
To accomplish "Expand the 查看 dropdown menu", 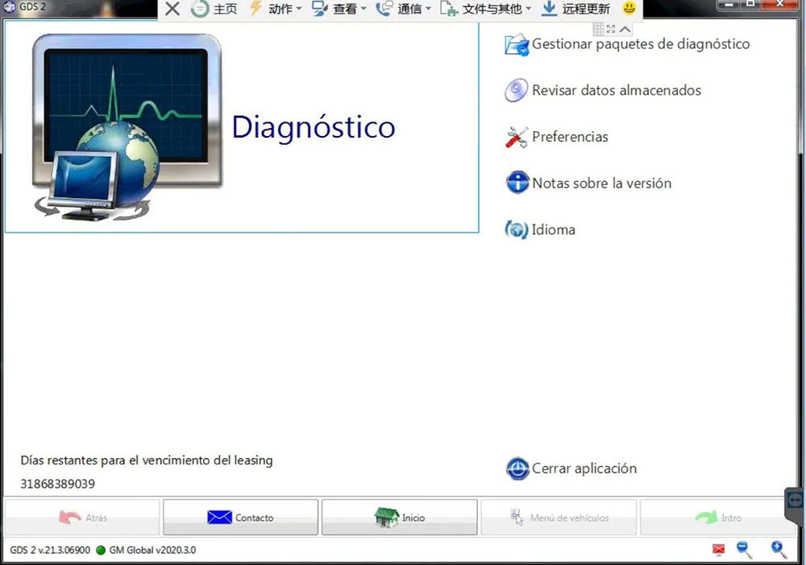I will (339, 9).
